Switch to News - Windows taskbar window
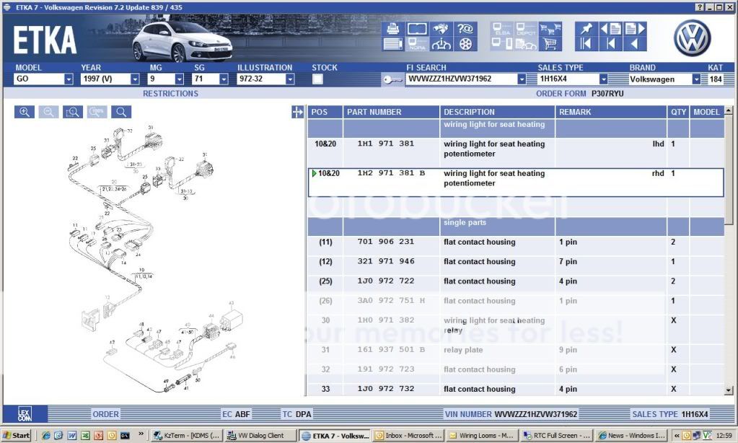738x443 pixels. 631,436
